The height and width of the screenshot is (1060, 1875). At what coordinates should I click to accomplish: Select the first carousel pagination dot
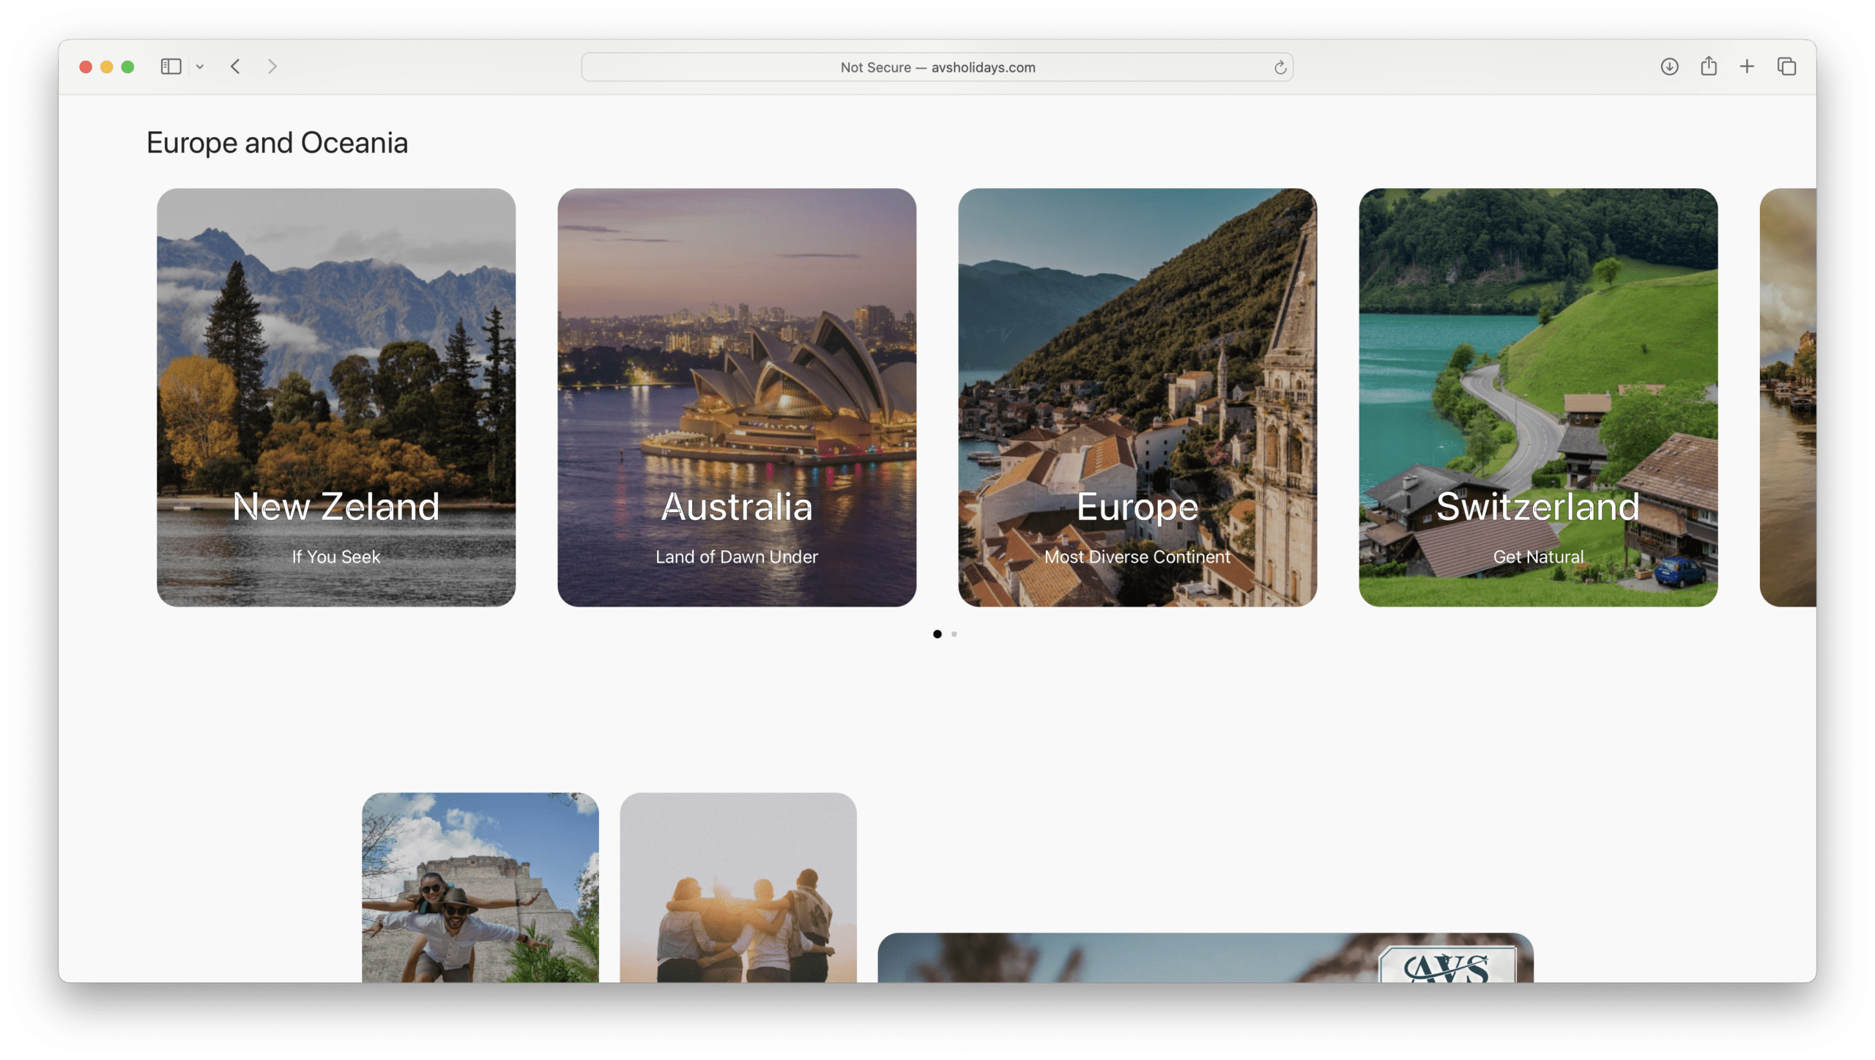[937, 634]
